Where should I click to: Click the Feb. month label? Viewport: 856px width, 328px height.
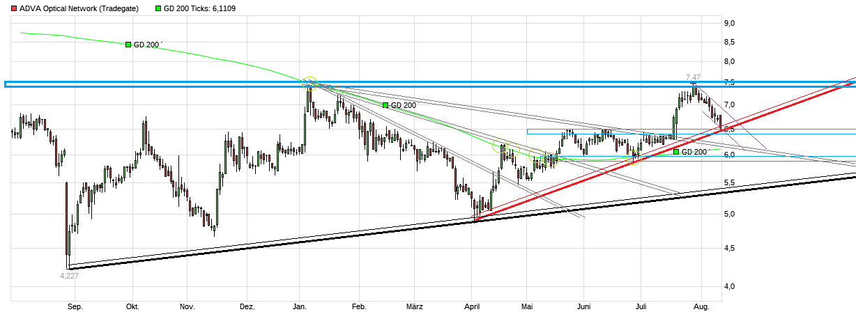[358, 307]
